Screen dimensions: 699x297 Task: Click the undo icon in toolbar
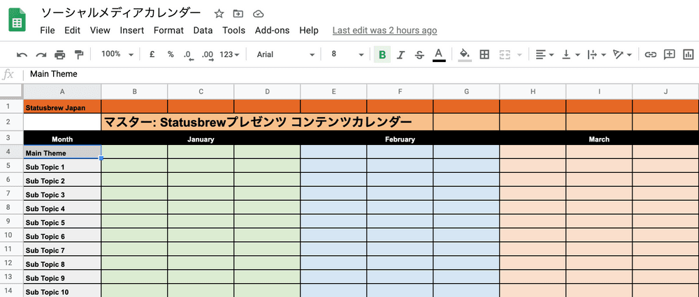22,54
